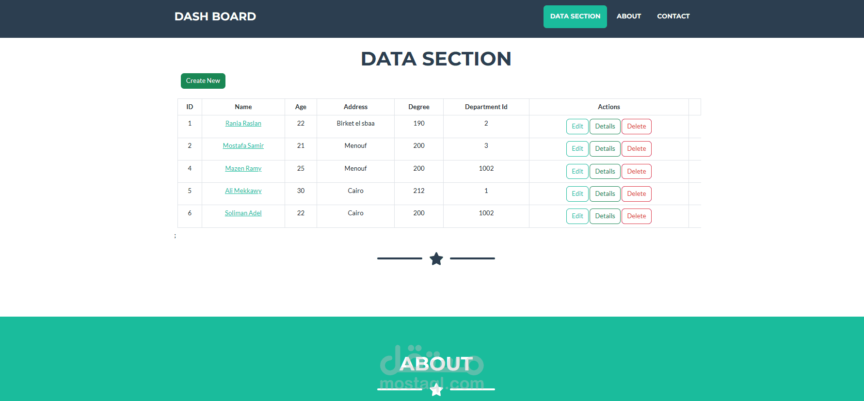
Task: Edit the Mazen Ramy row
Action: click(x=577, y=172)
